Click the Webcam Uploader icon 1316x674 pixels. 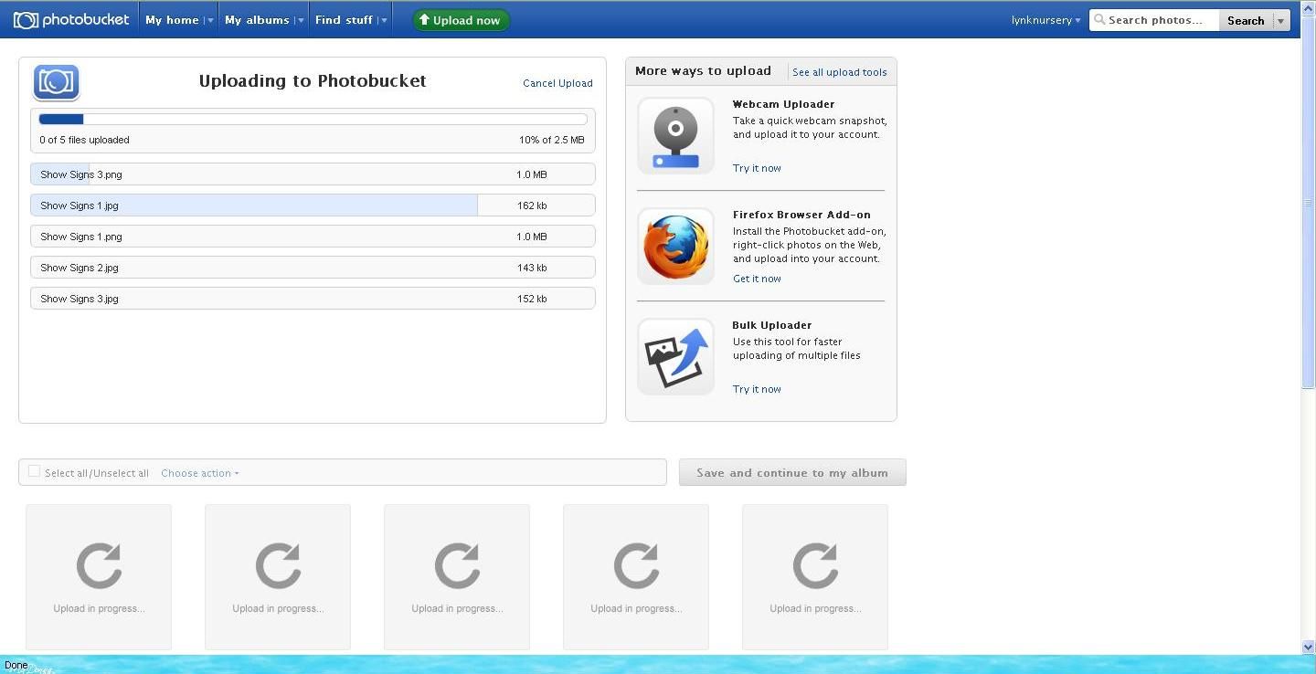(675, 136)
